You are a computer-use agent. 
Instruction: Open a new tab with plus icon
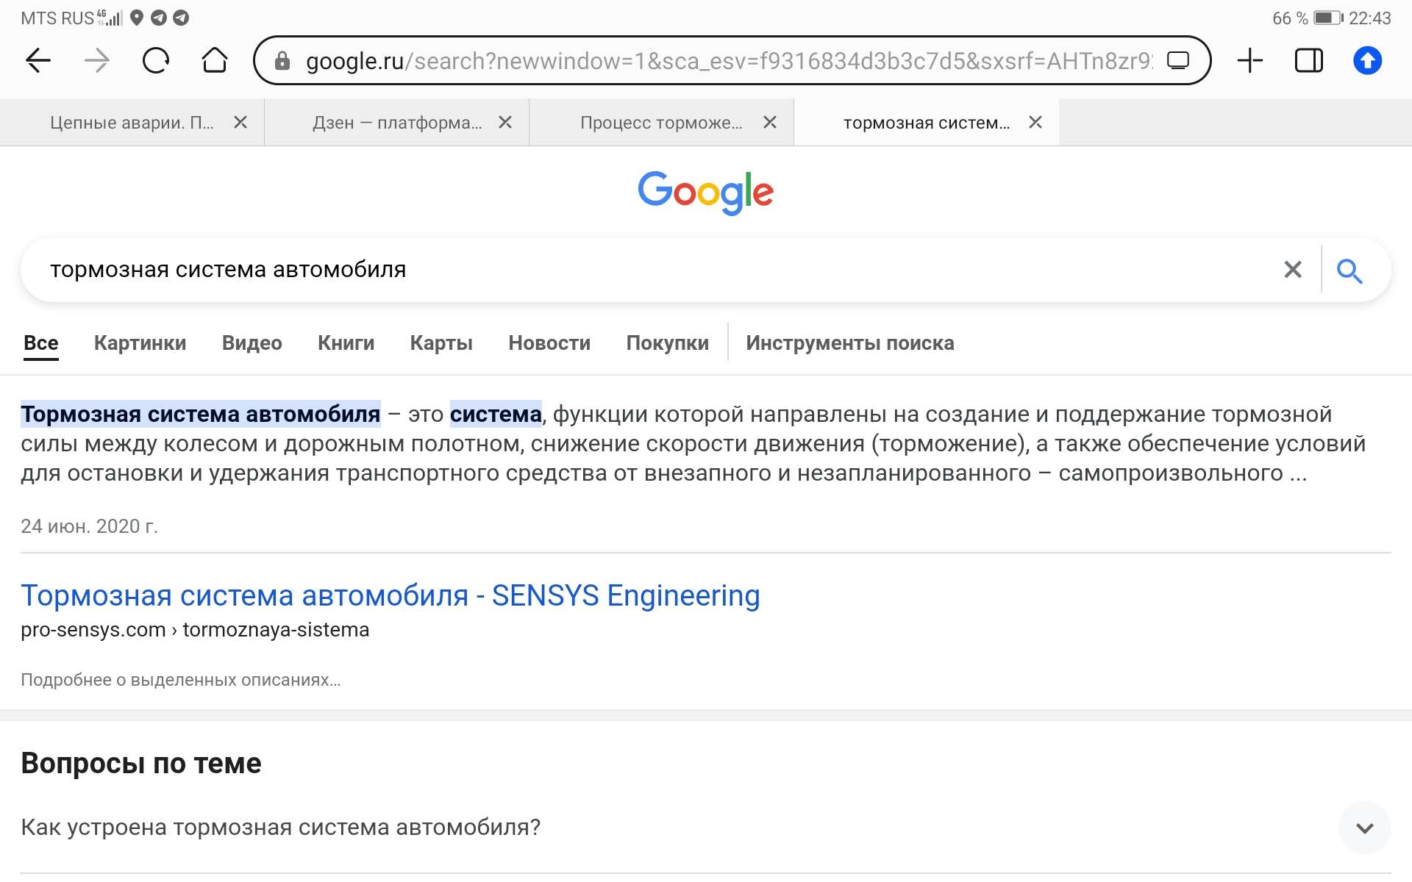pyautogui.click(x=1249, y=60)
